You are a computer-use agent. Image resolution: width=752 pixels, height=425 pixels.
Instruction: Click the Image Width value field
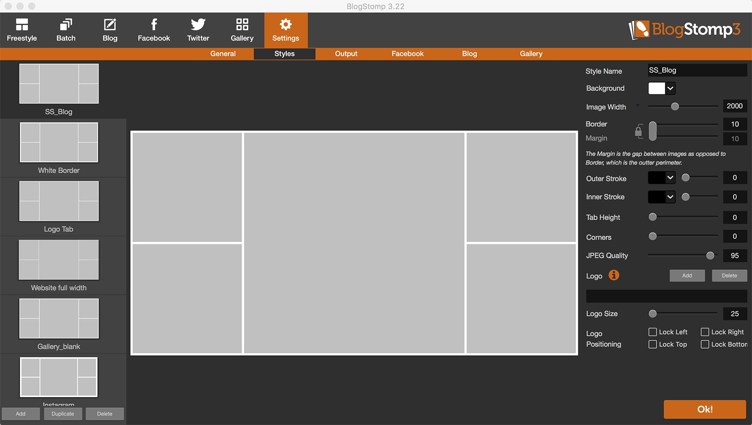click(x=735, y=106)
